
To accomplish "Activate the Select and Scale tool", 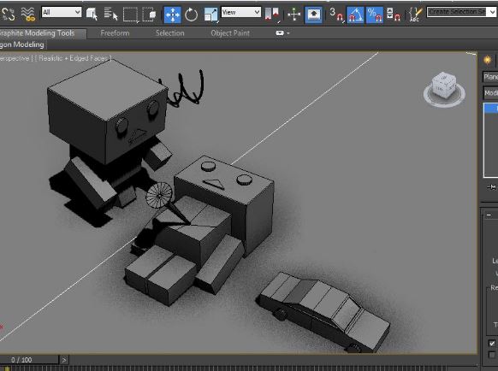I will 210,15.
